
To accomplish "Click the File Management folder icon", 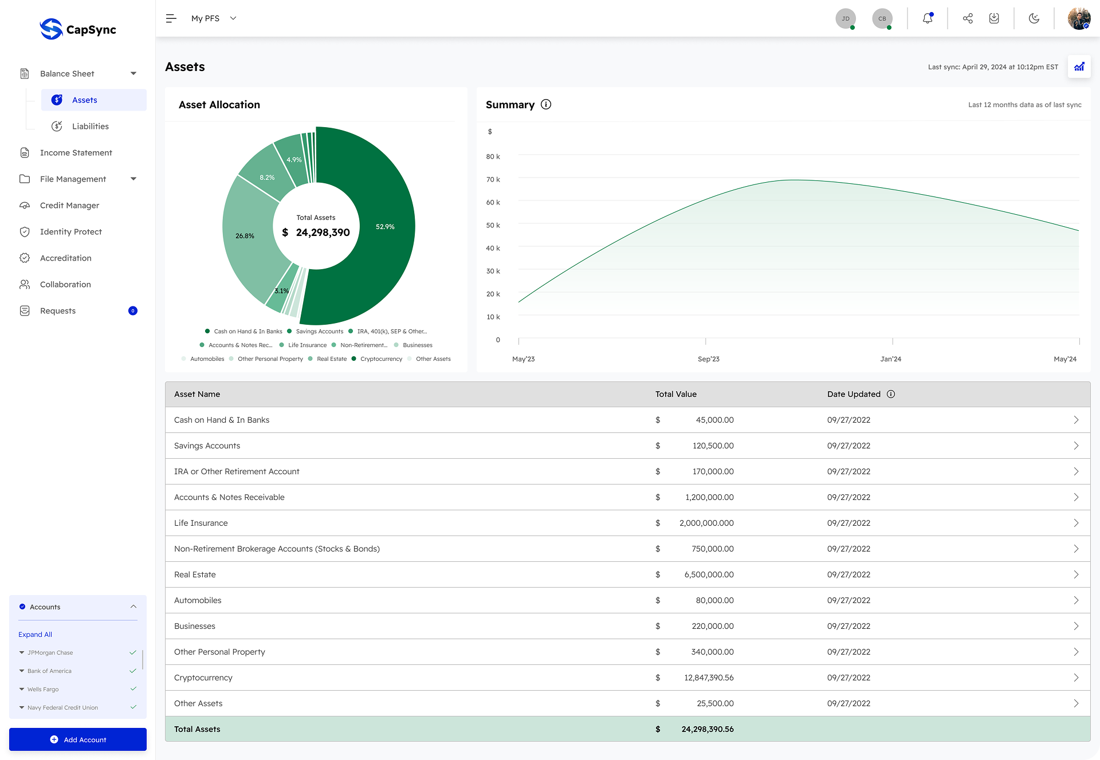I will pyautogui.click(x=25, y=179).
